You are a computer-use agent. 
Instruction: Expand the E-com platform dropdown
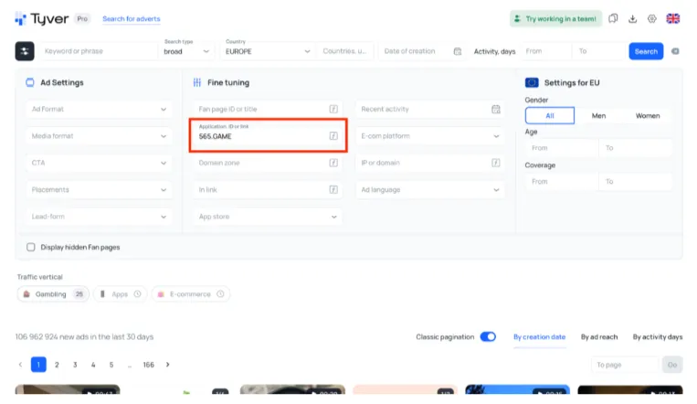click(430, 135)
